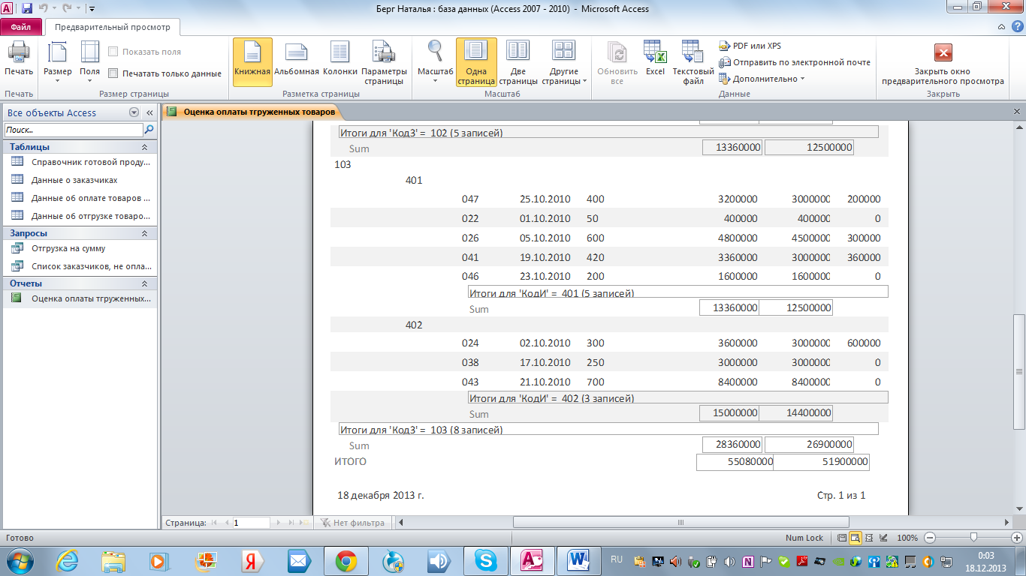Open Параметры страницы page setup
Viewport: 1026px width, 576px height.
384,61
